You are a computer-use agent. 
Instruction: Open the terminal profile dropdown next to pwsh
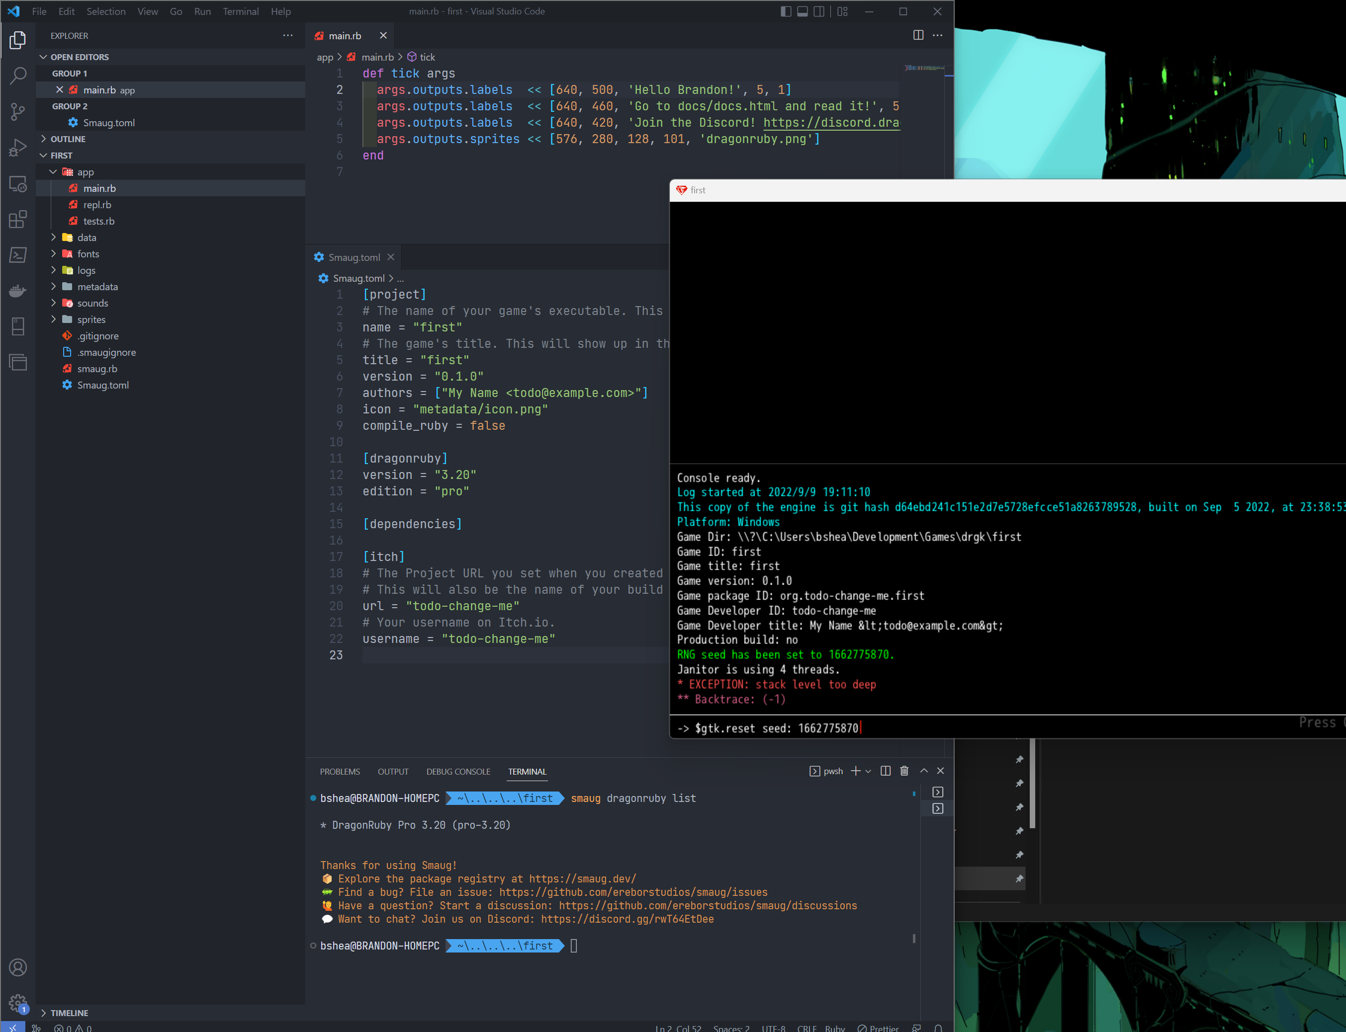pyautogui.click(x=868, y=771)
